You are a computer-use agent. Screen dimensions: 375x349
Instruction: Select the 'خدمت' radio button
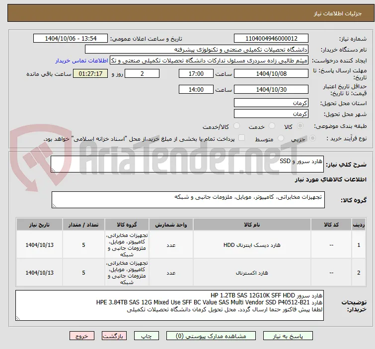coord(272,126)
